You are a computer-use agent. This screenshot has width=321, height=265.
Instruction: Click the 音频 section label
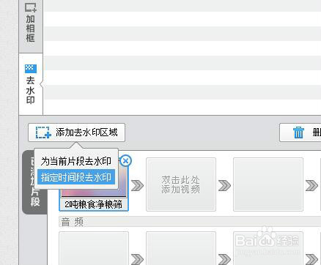(73, 222)
